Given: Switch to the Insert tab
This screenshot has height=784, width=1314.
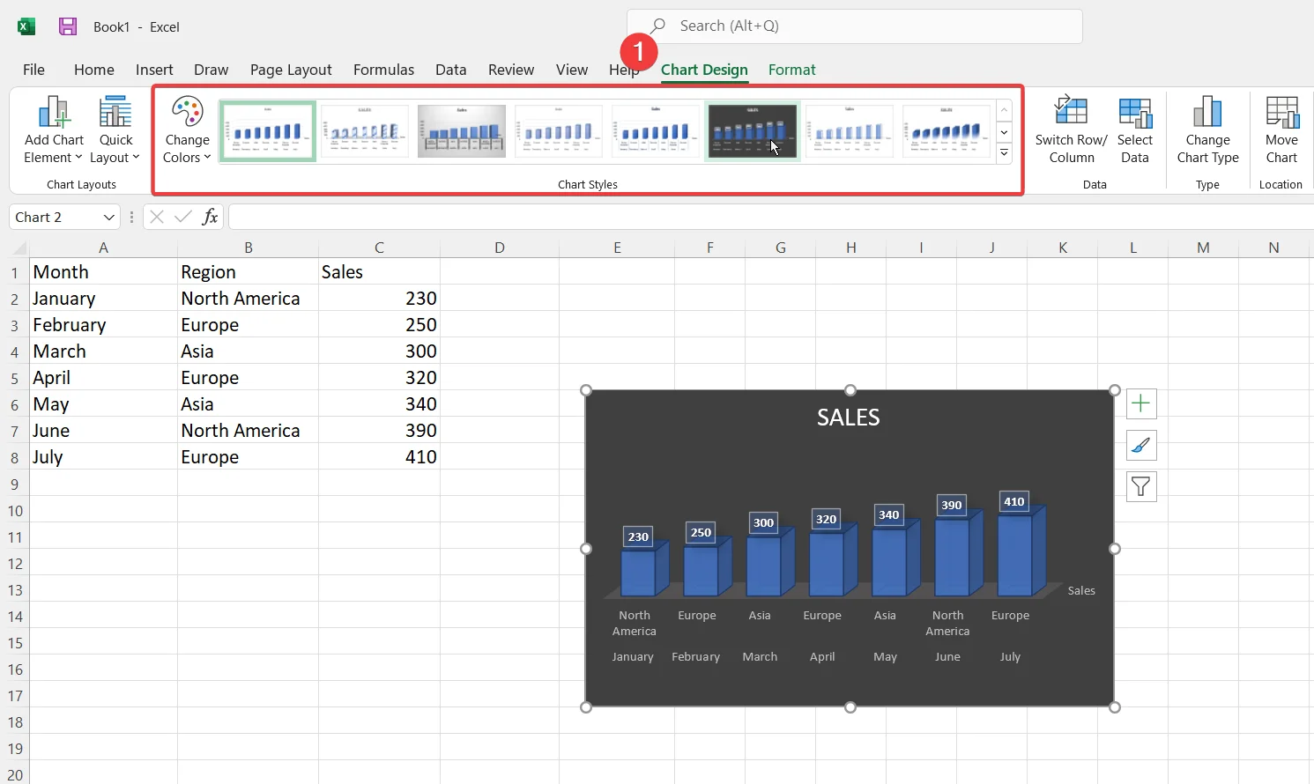Looking at the screenshot, I should [154, 70].
